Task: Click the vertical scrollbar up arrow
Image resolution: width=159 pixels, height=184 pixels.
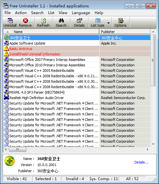Action: coord(153,32)
